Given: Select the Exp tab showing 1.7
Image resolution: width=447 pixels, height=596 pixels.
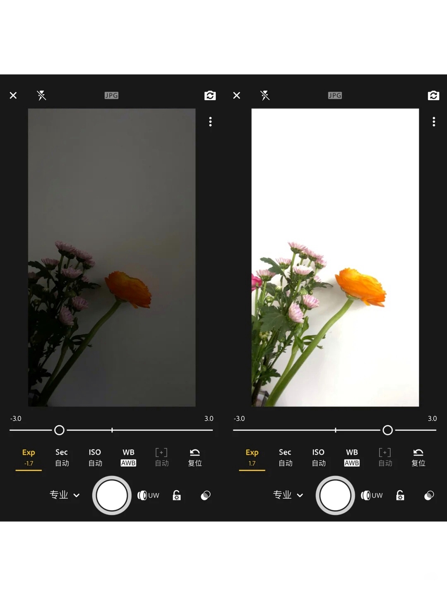Looking at the screenshot, I should tap(252, 457).
